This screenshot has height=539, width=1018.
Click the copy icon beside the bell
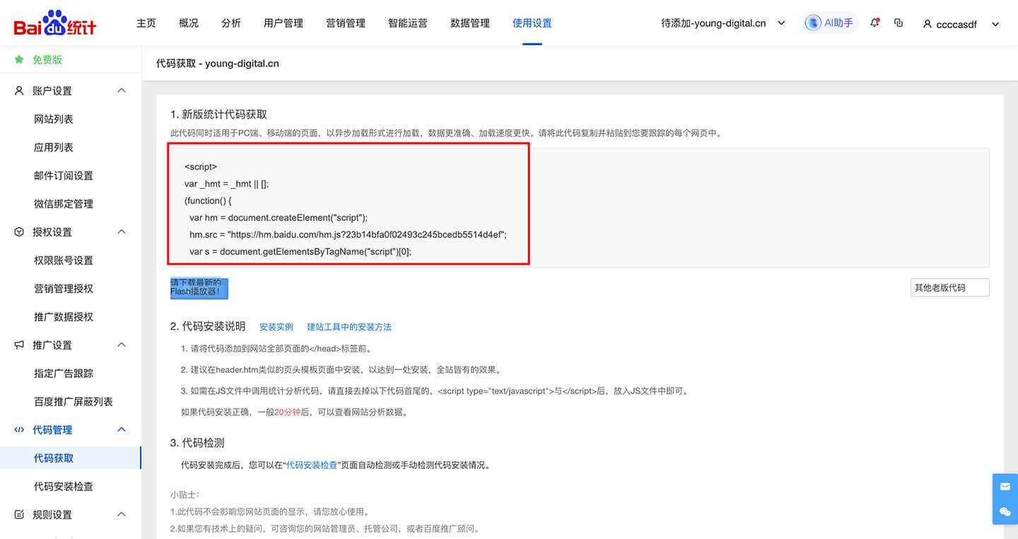click(899, 23)
